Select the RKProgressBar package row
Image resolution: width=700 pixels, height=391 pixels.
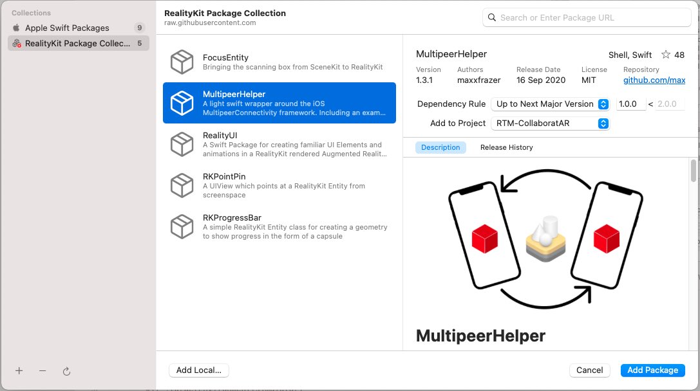pos(279,226)
